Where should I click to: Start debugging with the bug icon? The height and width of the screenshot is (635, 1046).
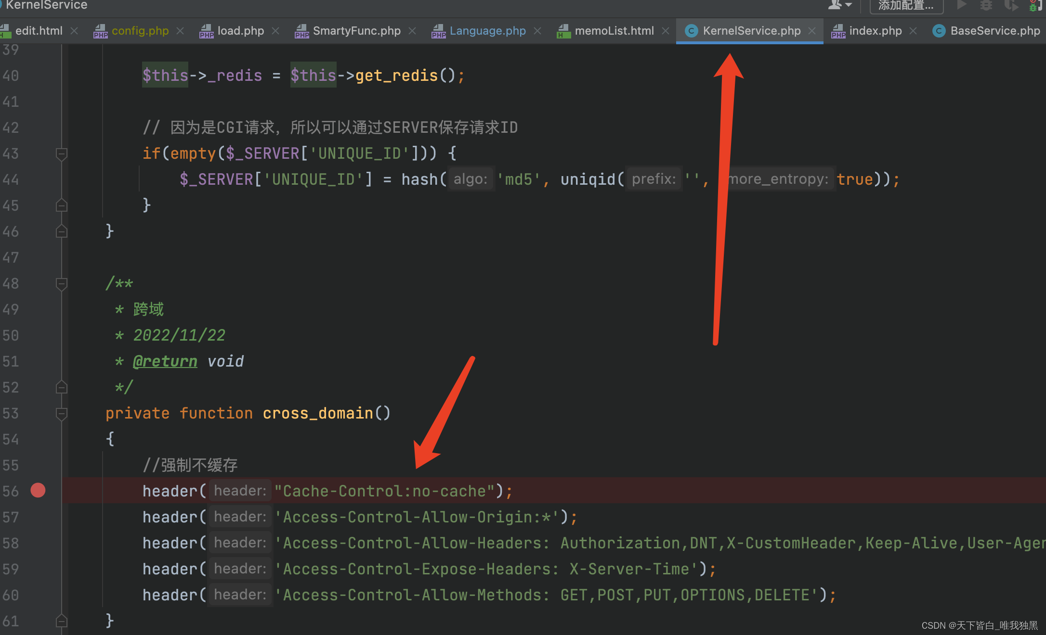point(986,6)
